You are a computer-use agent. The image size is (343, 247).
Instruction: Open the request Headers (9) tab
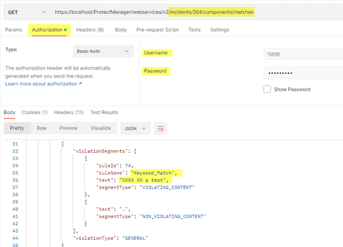(90, 30)
